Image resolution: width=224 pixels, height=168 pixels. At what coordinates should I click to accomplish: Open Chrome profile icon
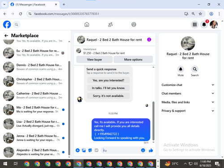[x=211, y=14]
